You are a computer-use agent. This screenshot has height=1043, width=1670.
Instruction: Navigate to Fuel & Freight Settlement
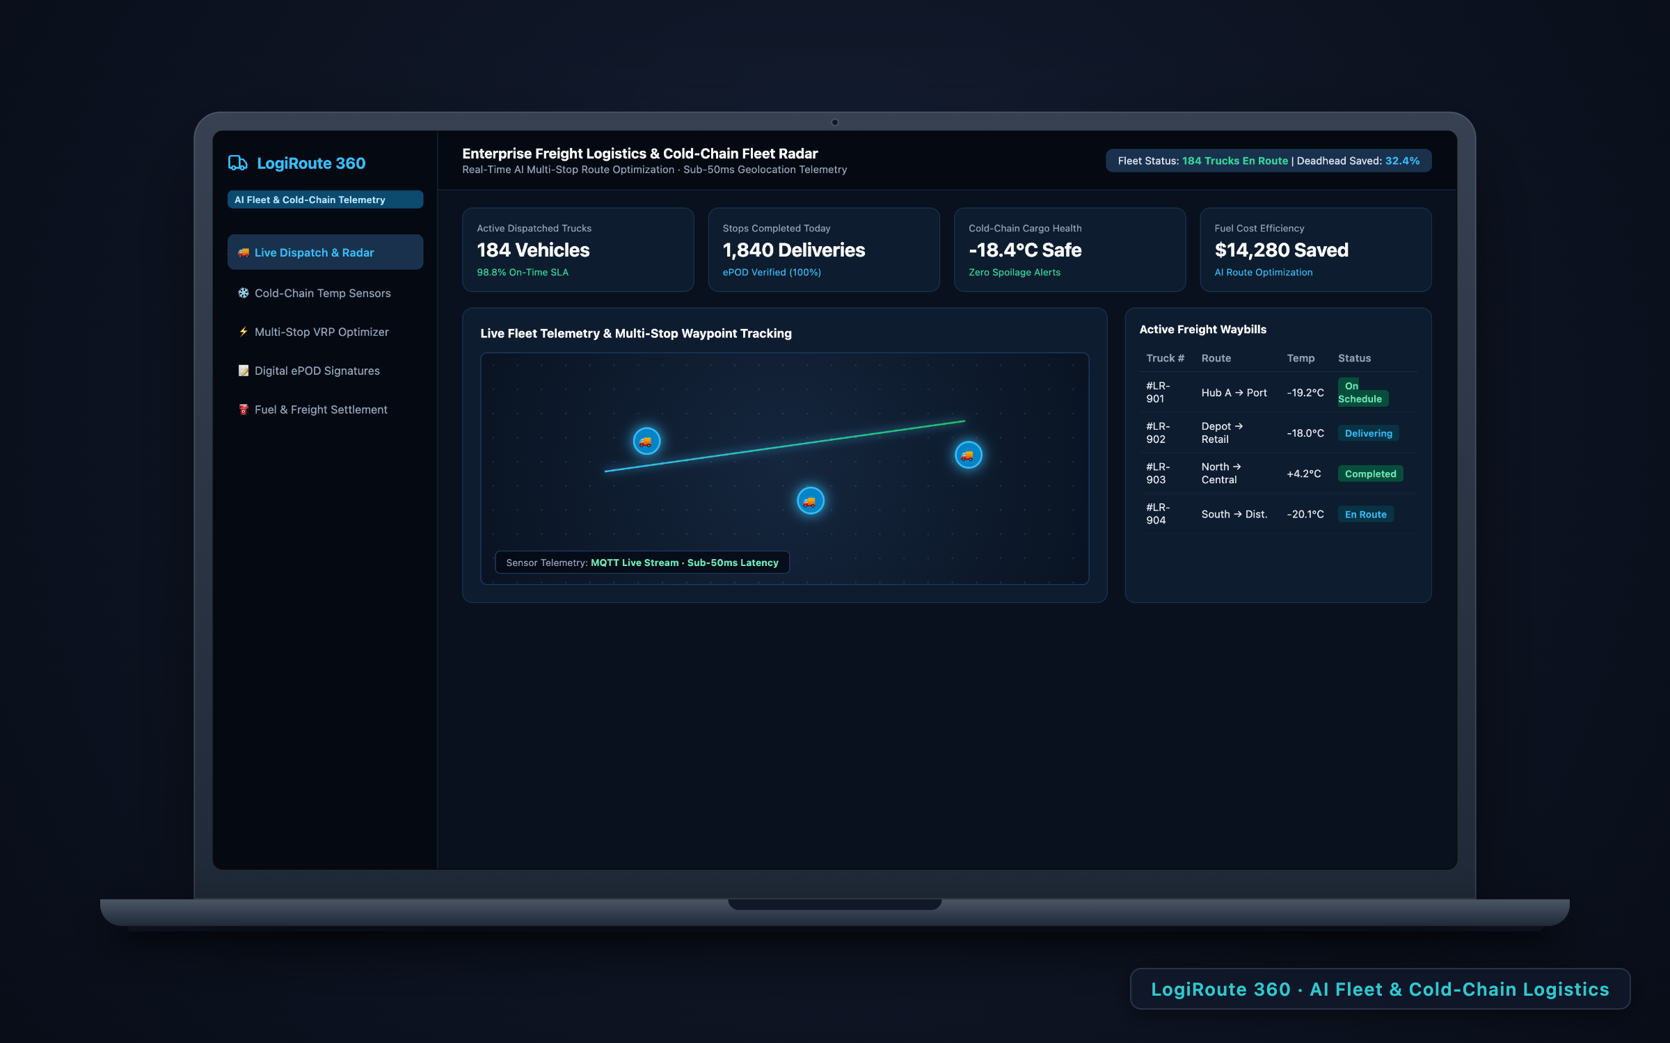point(325,410)
